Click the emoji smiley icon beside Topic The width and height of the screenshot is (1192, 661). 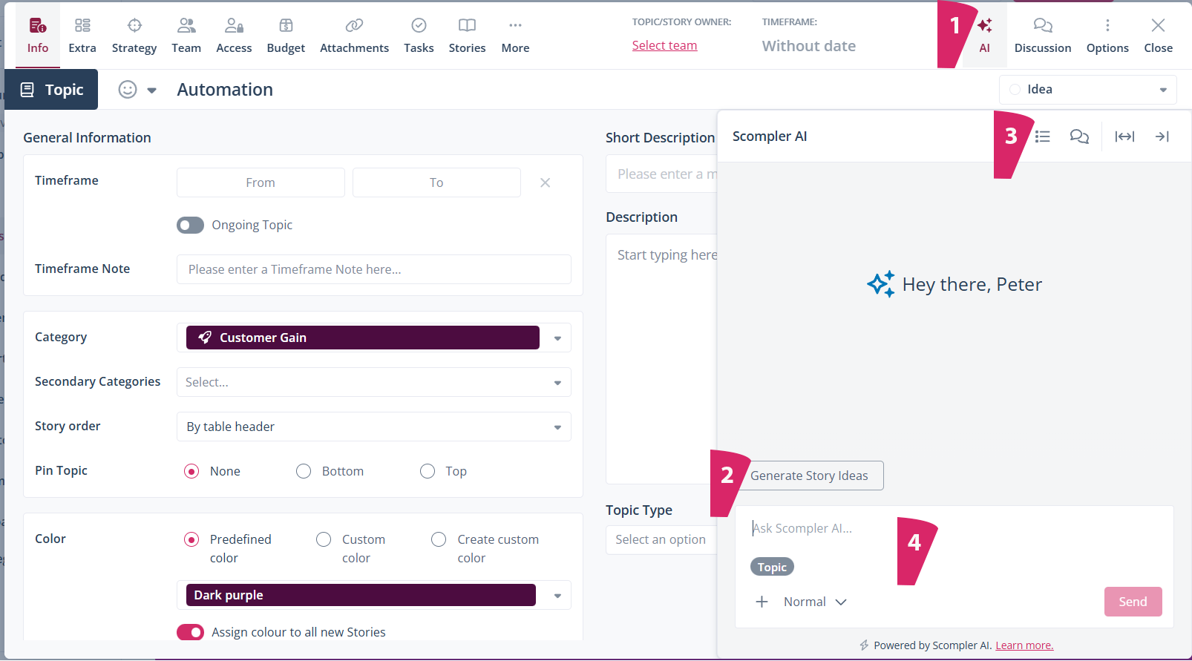tap(128, 90)
